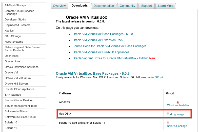
Task: Open the Software in Silicon sidebar item
Action: click(24, 112)
